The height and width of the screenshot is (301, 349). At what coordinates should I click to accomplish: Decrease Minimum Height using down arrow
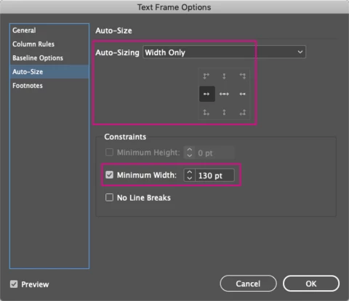click(x=190, y=156)
